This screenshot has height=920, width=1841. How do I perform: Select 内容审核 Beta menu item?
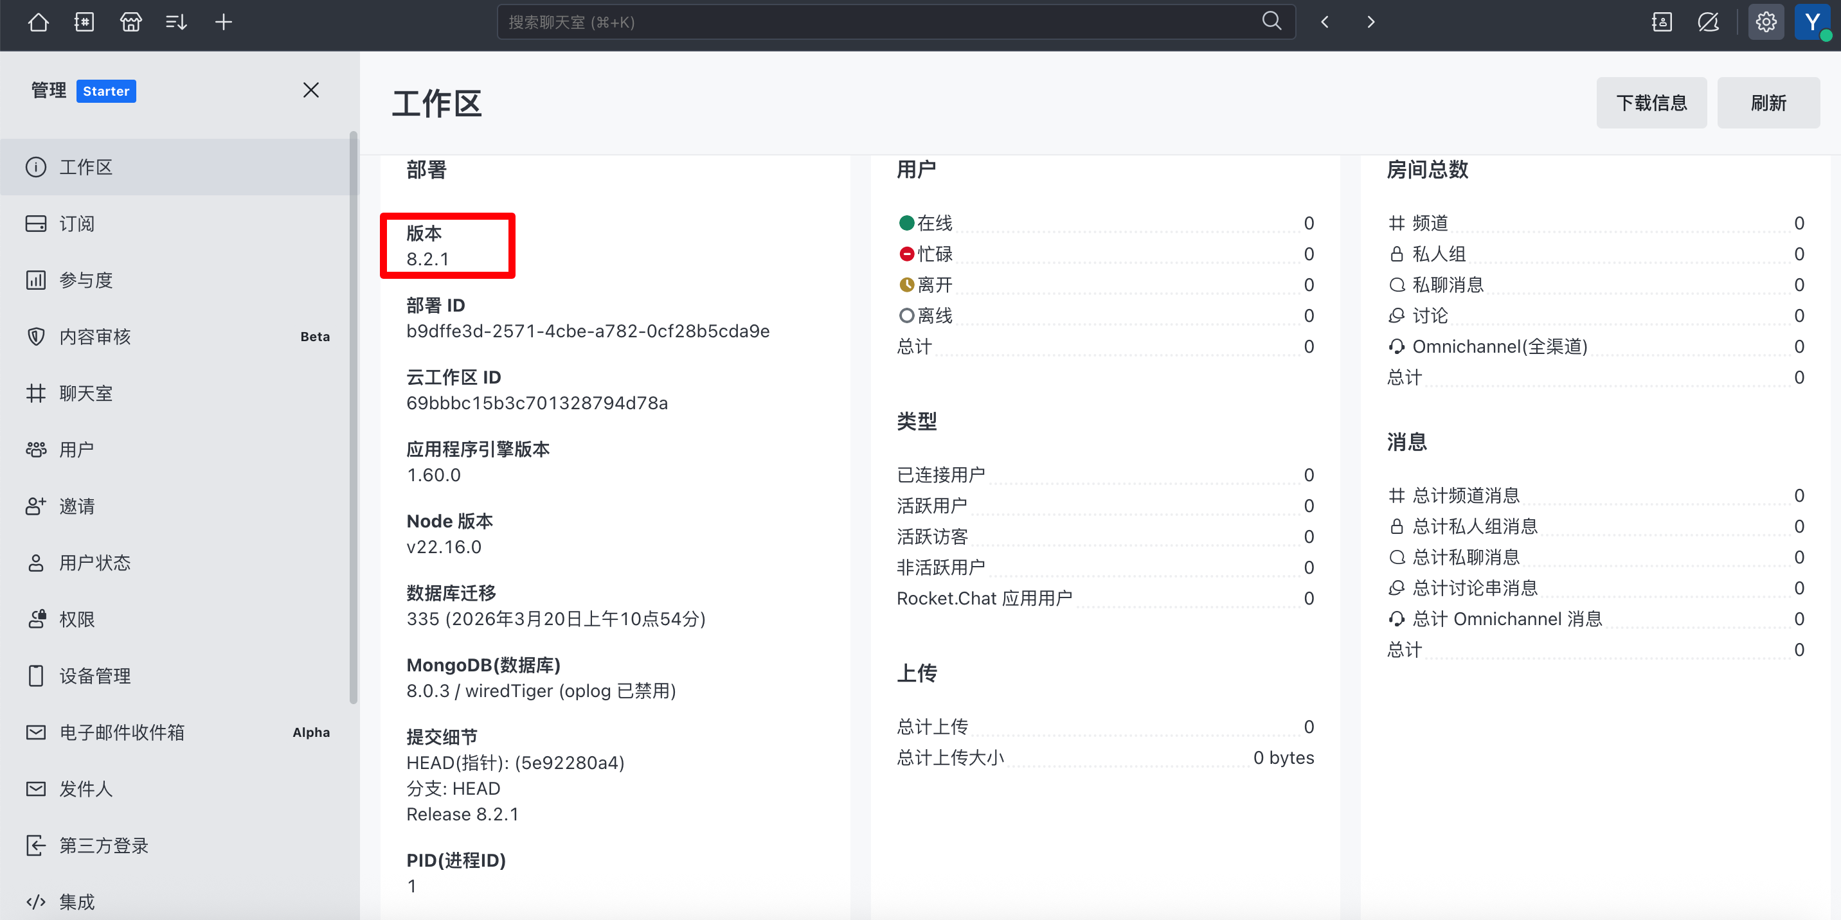coord(94,337)
